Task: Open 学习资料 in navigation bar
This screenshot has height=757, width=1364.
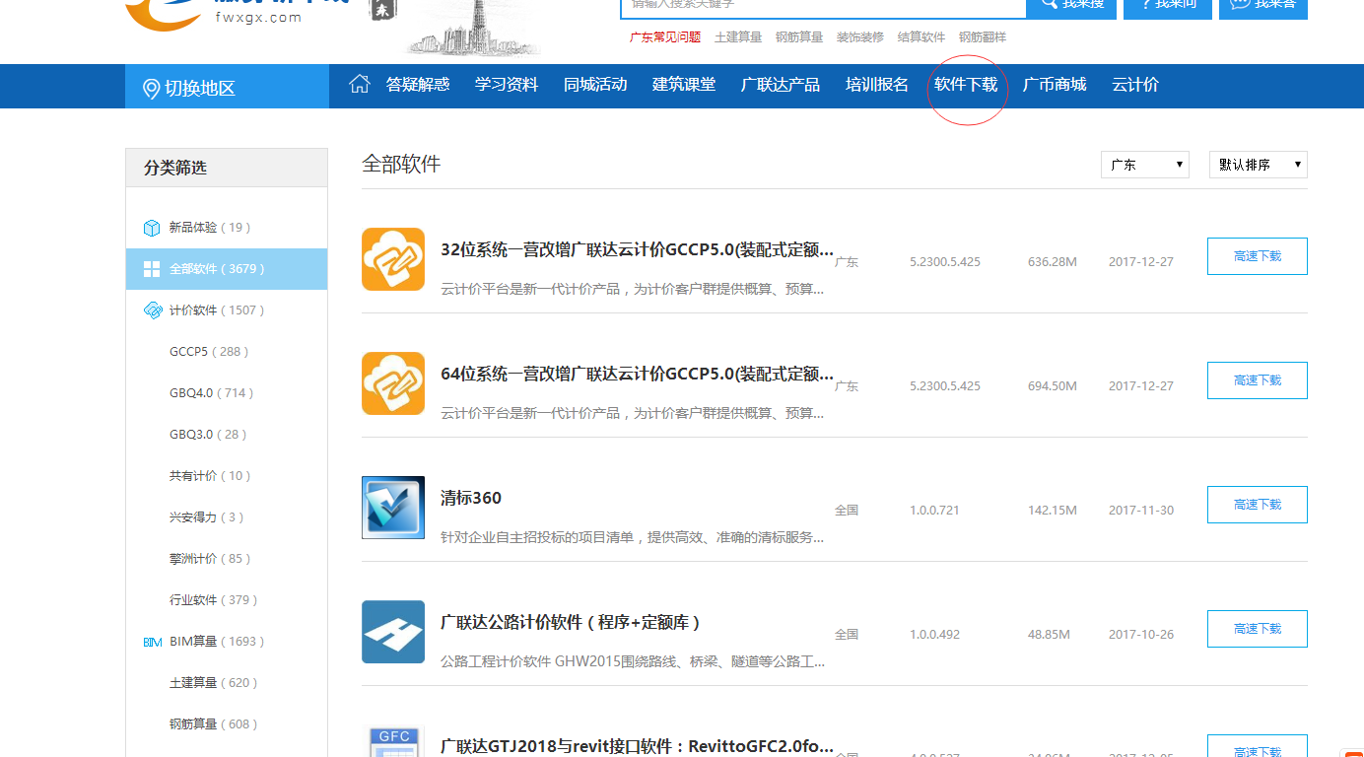Action: [507, 85]
